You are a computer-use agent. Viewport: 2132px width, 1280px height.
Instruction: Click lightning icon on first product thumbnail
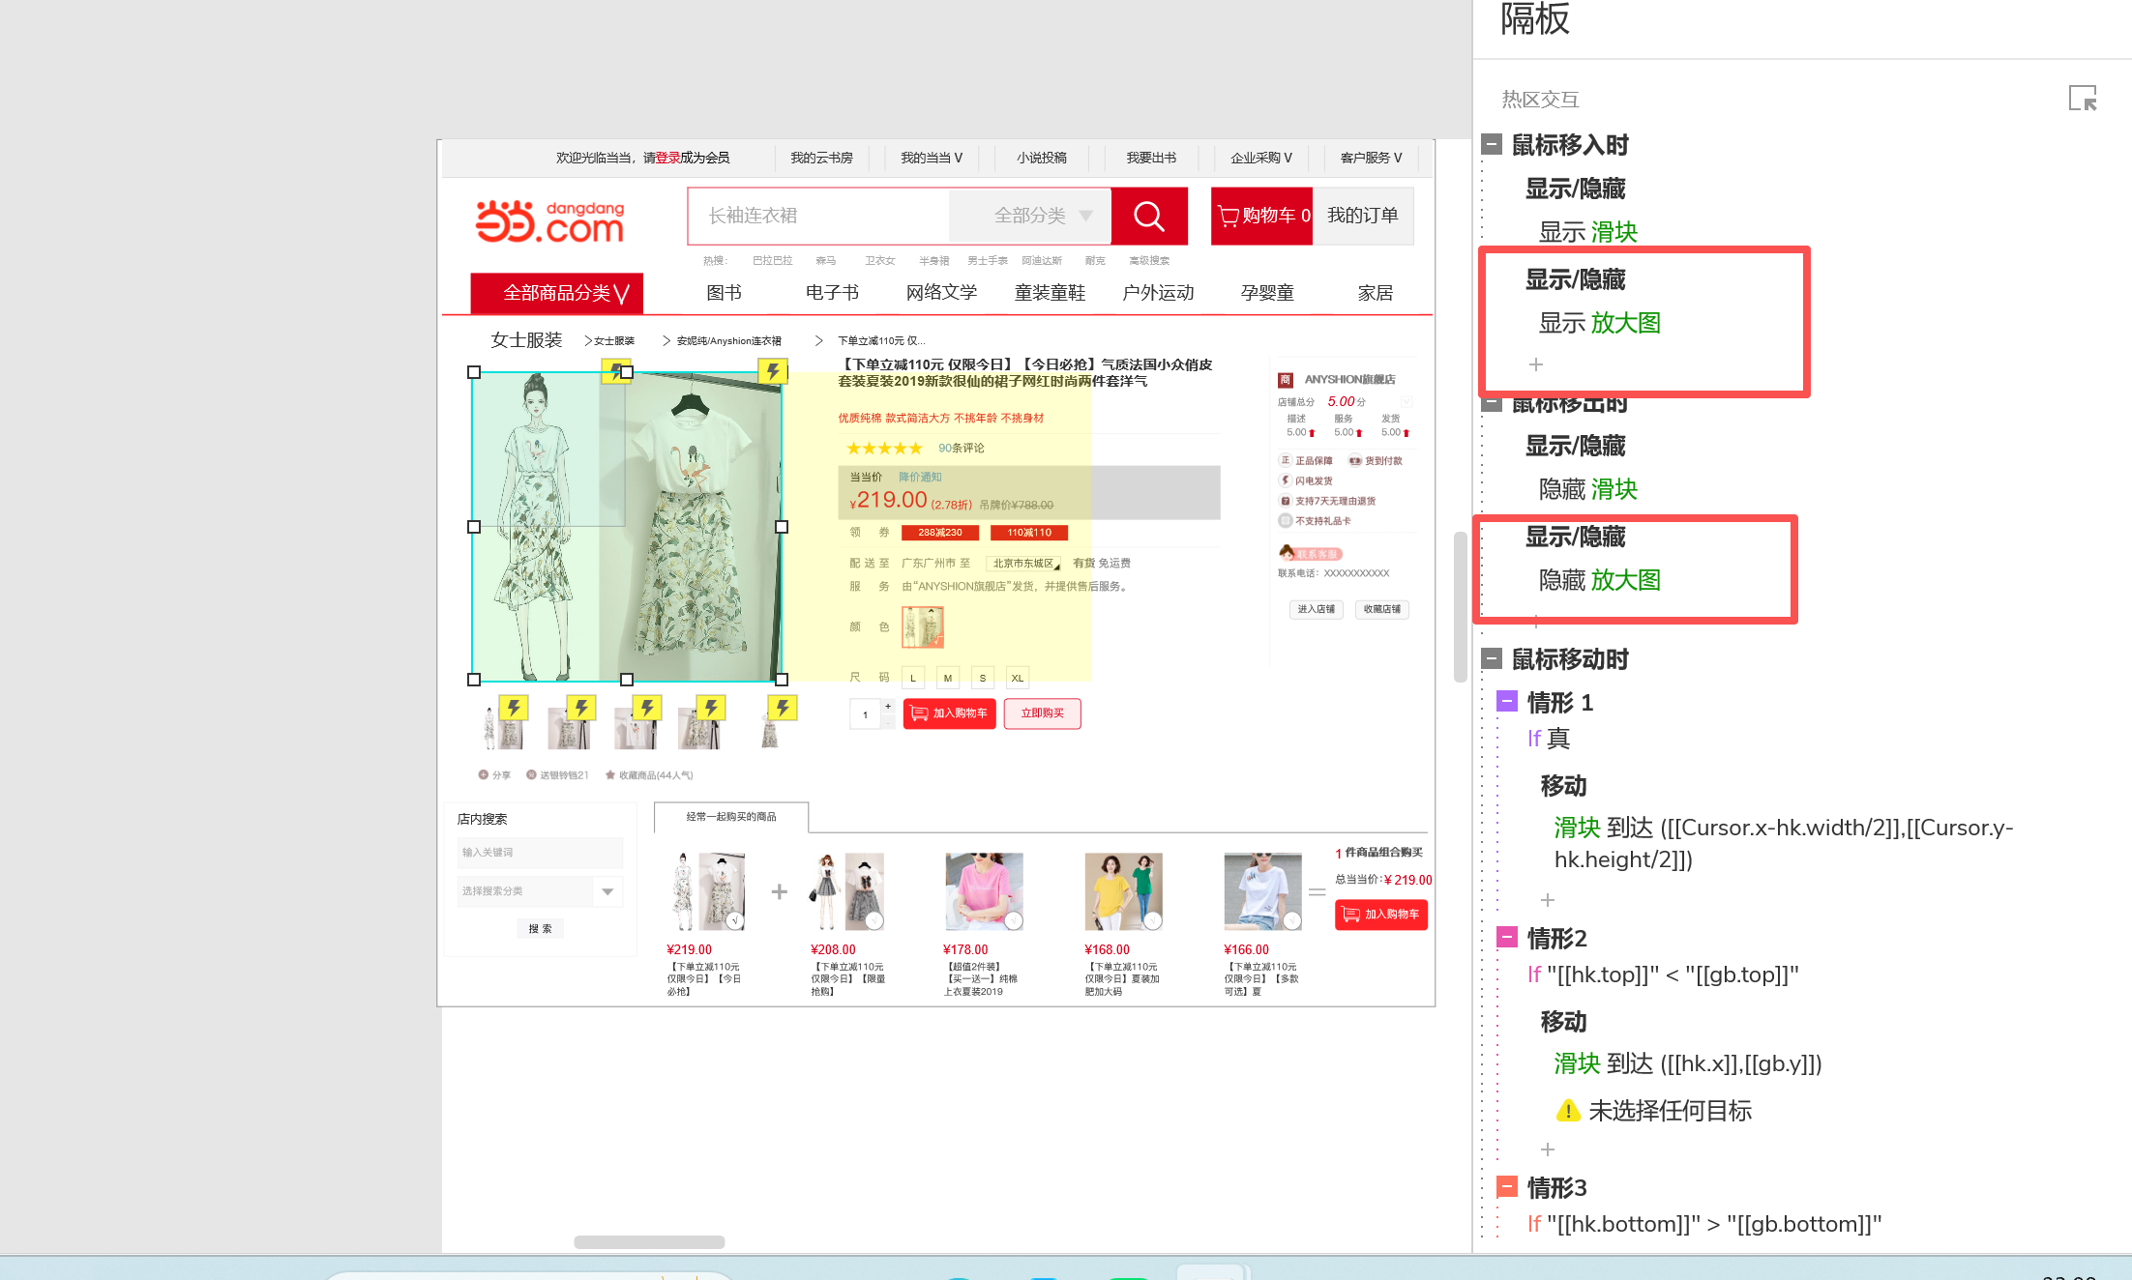coord(513,708)
